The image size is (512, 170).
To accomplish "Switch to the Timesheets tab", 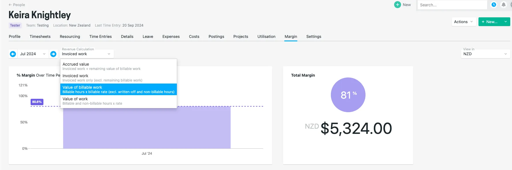I will pyautogui.click(x=40, y=36).
